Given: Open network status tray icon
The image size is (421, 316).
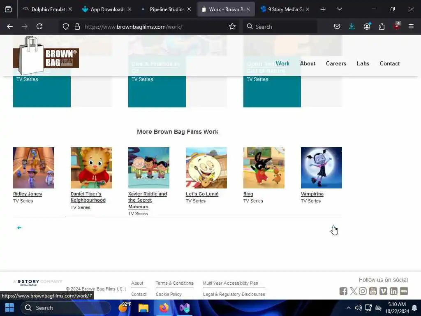Looking at the screenshot, I should coord(368,308).
